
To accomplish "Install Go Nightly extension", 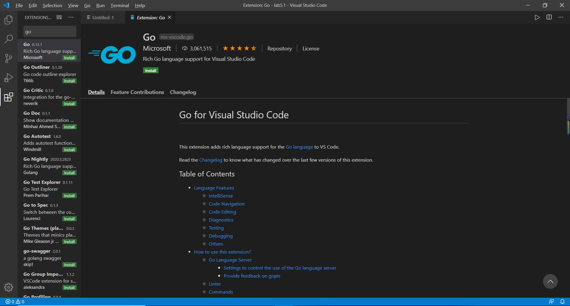I will tap(69, 173).
